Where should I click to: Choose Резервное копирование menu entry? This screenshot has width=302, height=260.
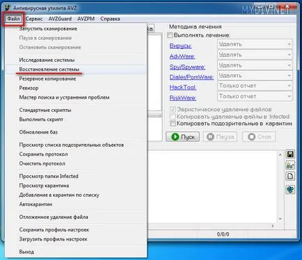(x=76, y=79)
